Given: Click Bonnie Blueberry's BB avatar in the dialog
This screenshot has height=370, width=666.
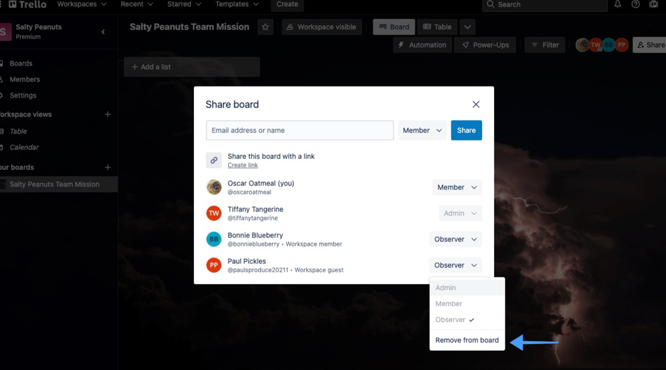Looking at the screenshot, I should pos(214,239).
